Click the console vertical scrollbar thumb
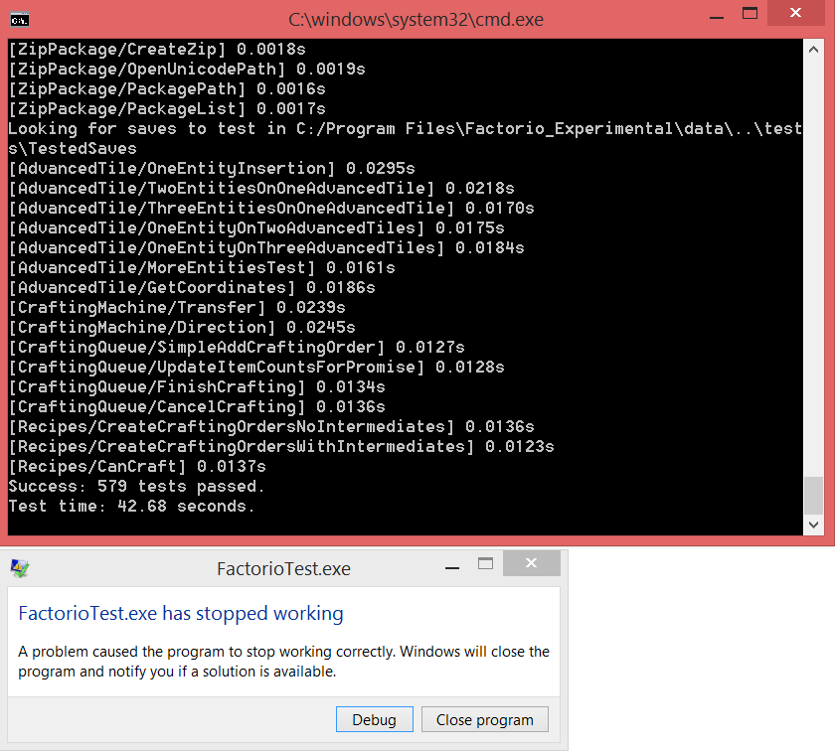 click(813, 496)
